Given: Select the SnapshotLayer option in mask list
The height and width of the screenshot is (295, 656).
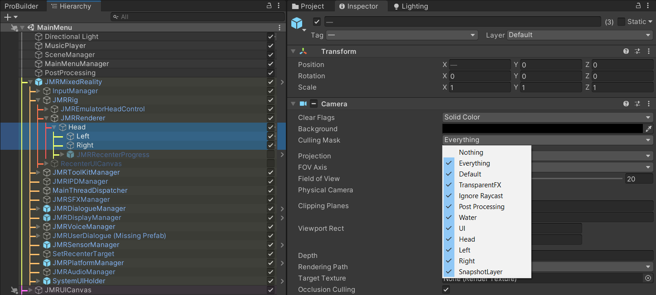Looking at the screenshot, I should pos(480,272).
